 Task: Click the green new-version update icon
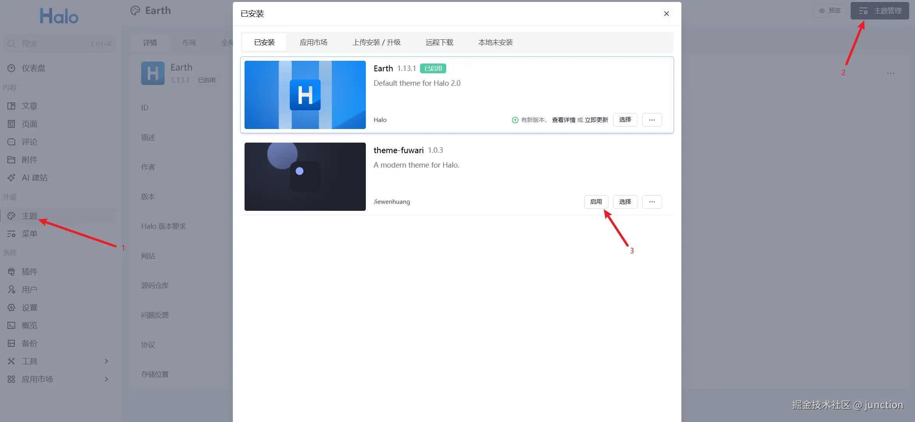tap(515, 120)
